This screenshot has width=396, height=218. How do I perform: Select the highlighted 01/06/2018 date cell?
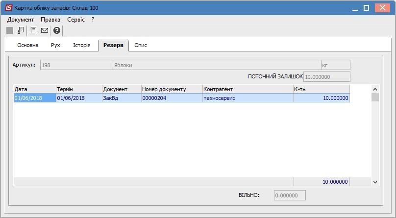click(x=35, y=98)
